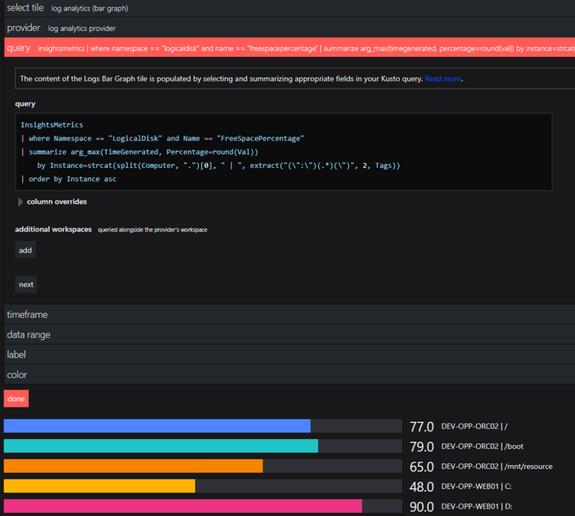Expand the select tile section
Viewport: 575px width, 516px height.
25,8
